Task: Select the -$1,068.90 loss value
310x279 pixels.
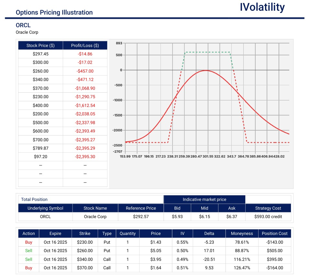Action: (x=85, y=88)
